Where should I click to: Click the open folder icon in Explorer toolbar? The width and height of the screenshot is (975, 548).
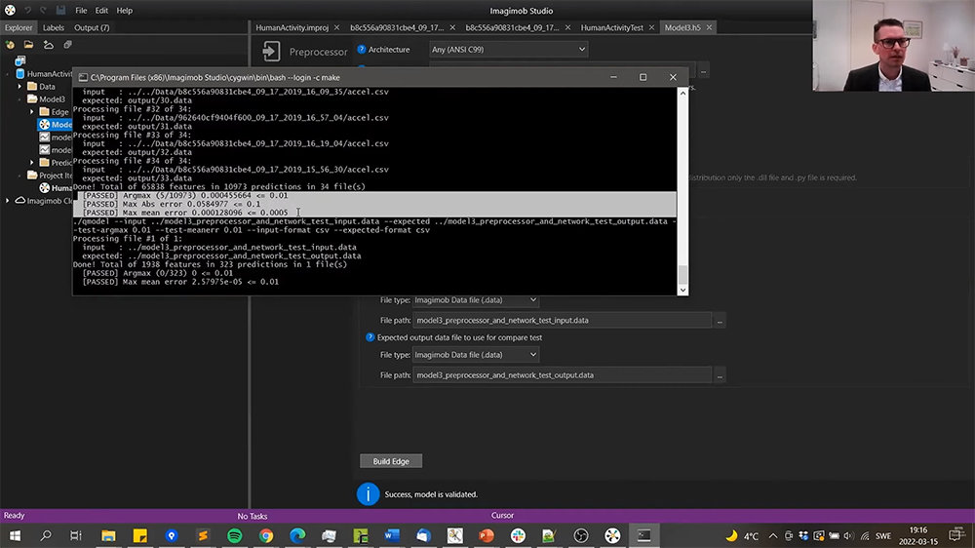click(29, 45)
